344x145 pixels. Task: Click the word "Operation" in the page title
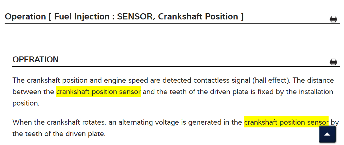point(25,17)
